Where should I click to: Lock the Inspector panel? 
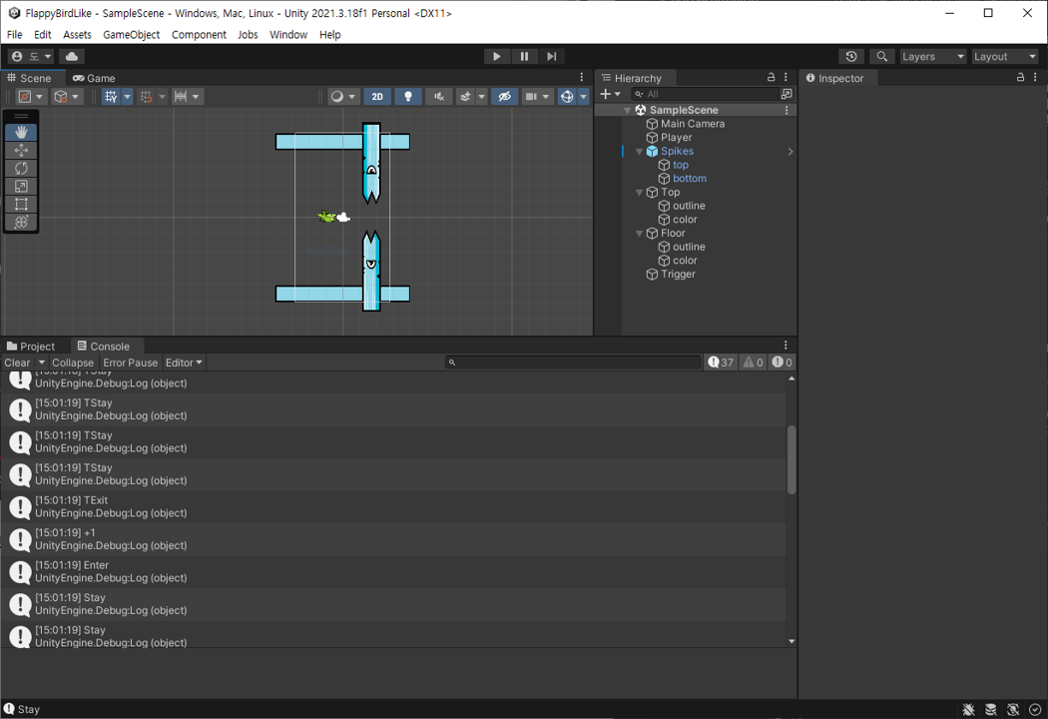click(x=1021, y=78)
